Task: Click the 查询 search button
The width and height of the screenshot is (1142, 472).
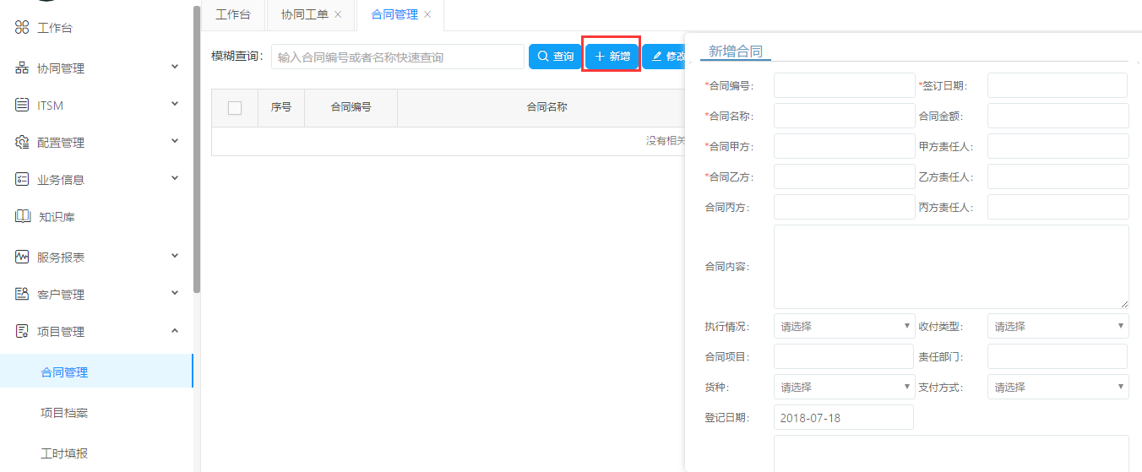Action: pos(555,57)
